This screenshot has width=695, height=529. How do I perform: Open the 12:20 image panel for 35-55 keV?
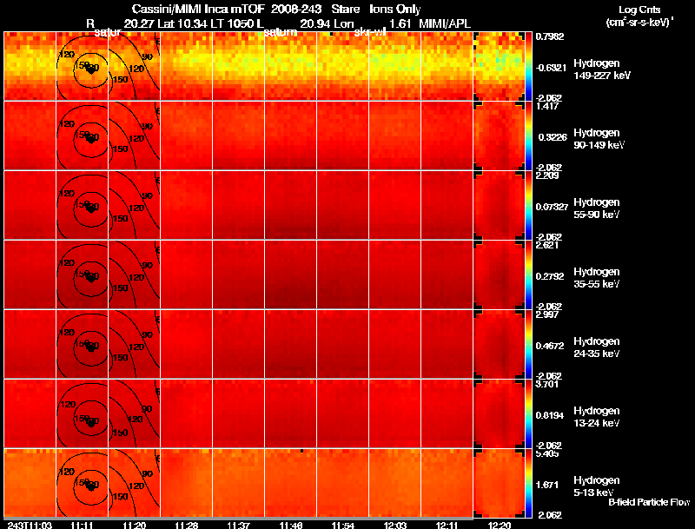tap(499, 275)
